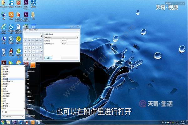This screenshot has width=188, height=125.
Task: Click Back (返回) in the Start menu
Action: point(6,112)
